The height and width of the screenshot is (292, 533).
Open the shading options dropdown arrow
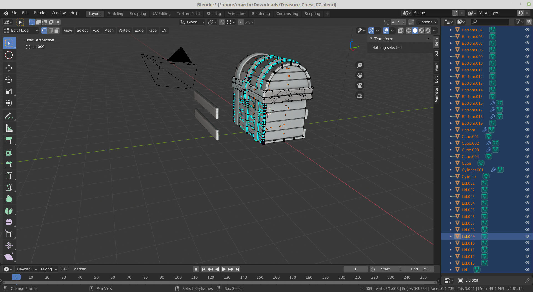click(434, 31)
